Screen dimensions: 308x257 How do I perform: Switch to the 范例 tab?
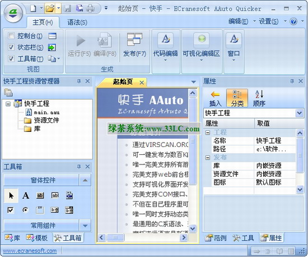(216, 238)
